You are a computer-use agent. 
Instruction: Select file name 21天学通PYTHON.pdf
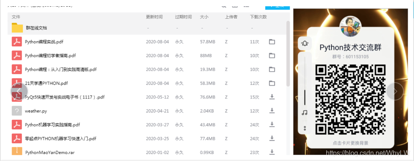[x=46, y=83]
